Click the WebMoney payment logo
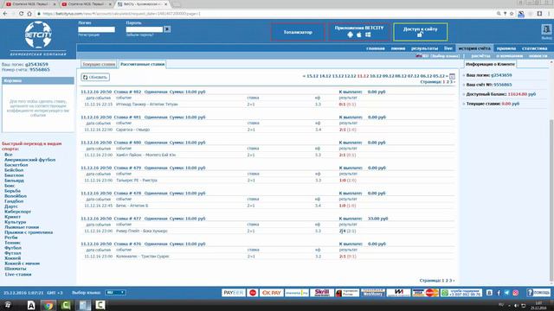The height and width of the screenshot is (311, 554). (x=373, y=293)
